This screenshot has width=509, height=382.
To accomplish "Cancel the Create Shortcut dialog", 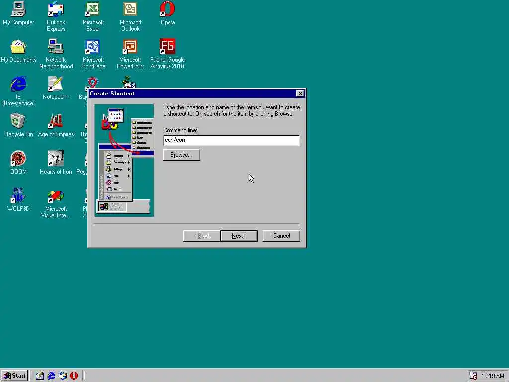I will [281, 236].
